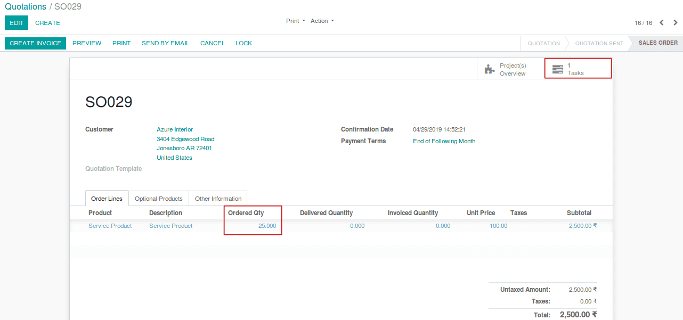Click Service Product in Product column
The height and width of the screenshot is (320, 683).
coord(110,226)
